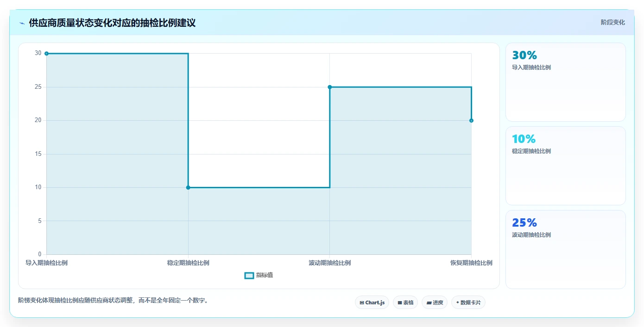
Task: Select the 表格 tag
Action: pos(405,302)
